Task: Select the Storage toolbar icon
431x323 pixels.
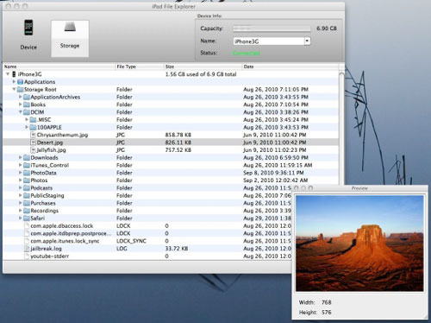Action: [70, 28]
